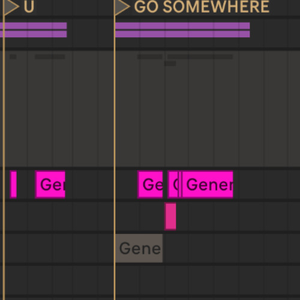Viewport: 300px width, 300px height.
Task: Click the tiny leftmost overview block in group track
Action: [13, 57]
